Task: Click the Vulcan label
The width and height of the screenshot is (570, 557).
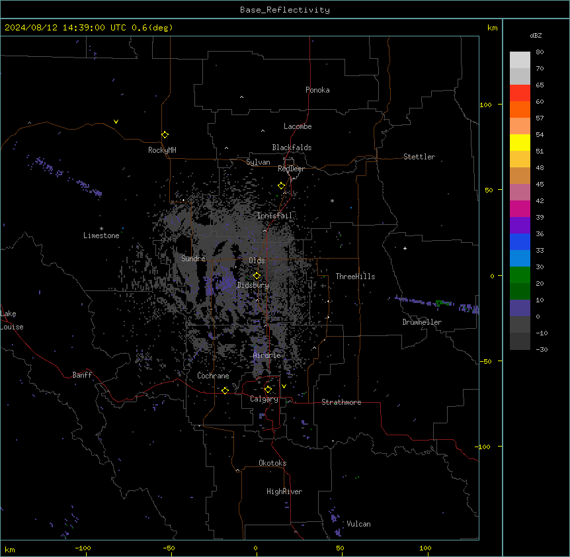Action: tap(359, 524)
